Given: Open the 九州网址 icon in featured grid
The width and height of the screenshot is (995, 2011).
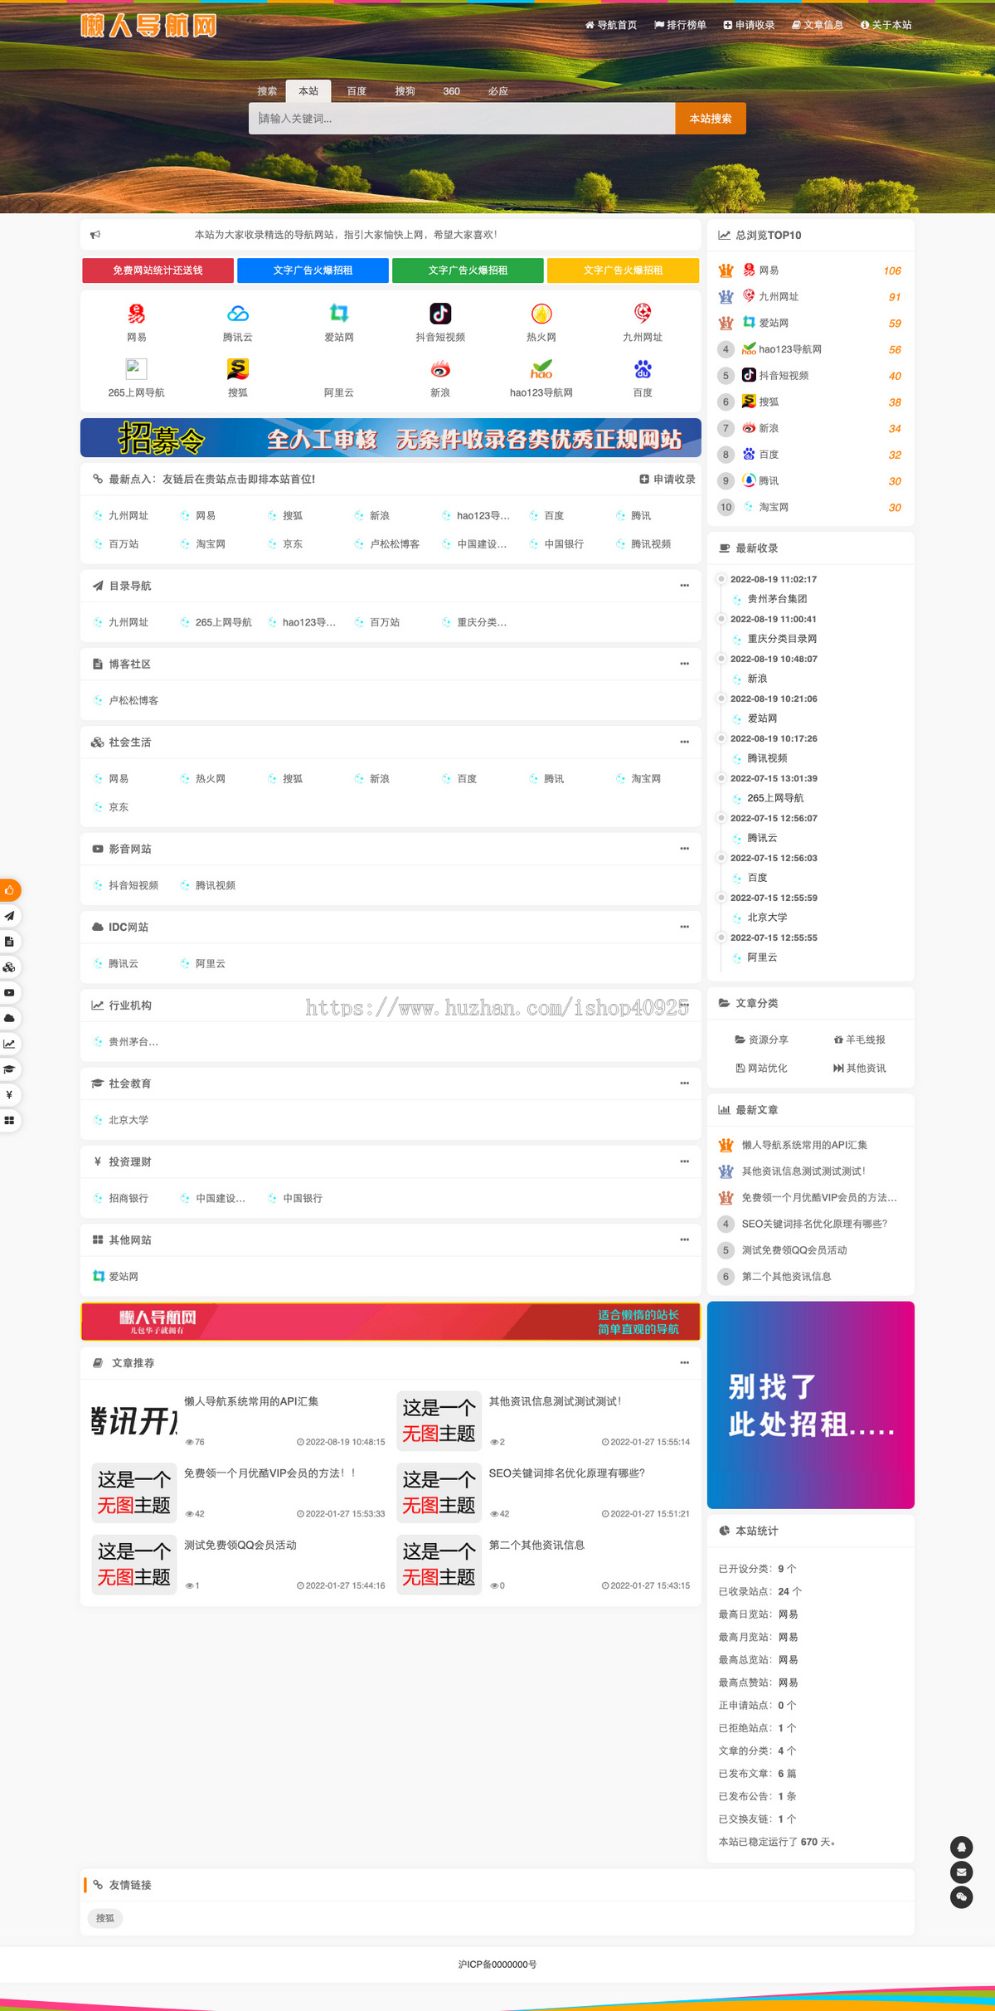Looking at the screenshot, I should (x=643, y=314).
